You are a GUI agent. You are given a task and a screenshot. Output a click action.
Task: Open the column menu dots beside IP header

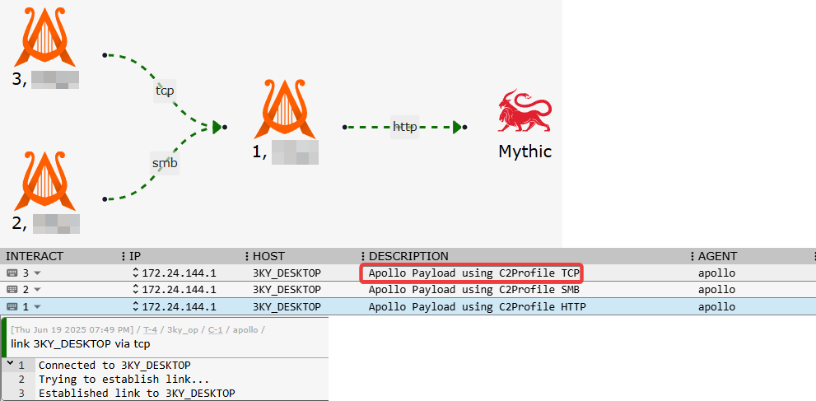click(124, 256)
